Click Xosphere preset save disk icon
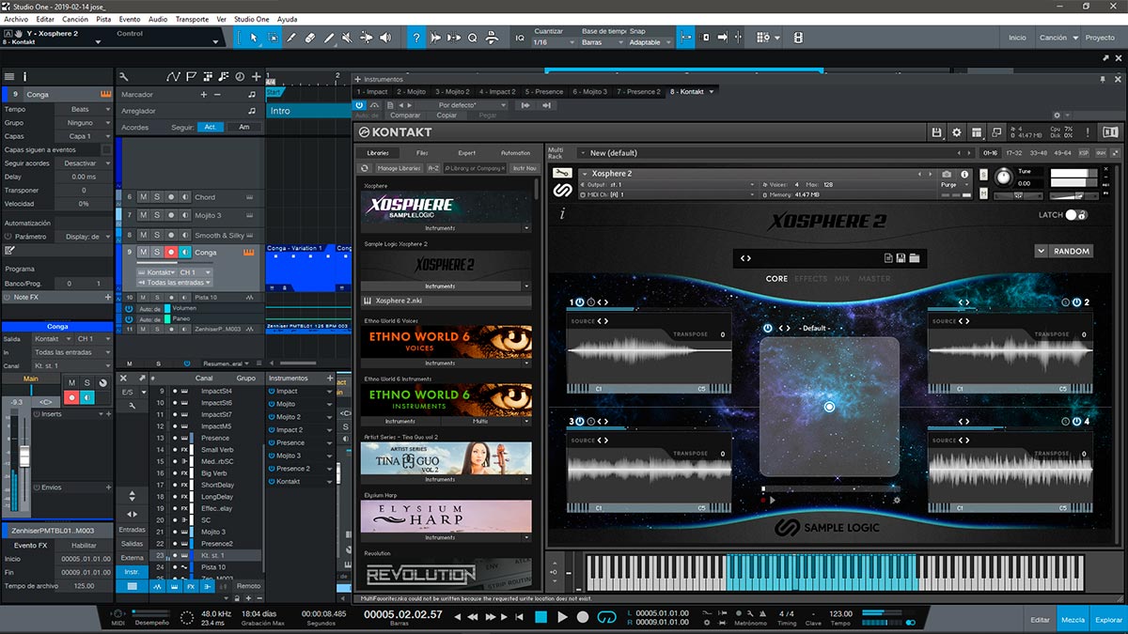This screenshot has width=1128, height=634. [901, 257]
